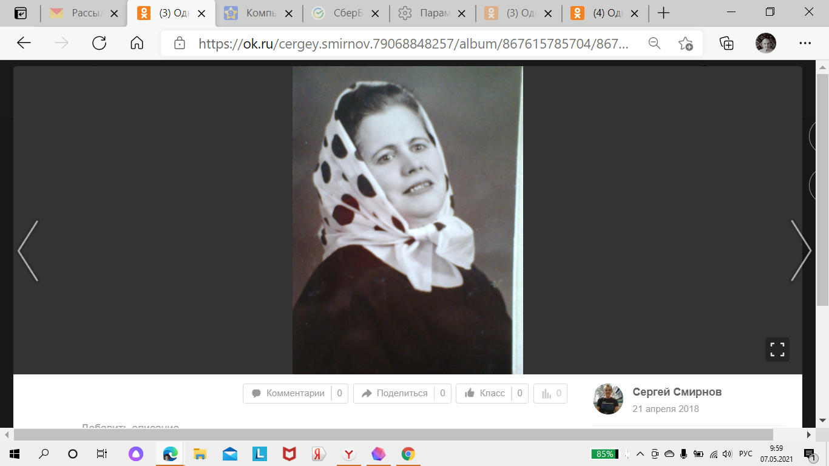Screen dimensions: 829x466
Task: Open Сергей Смирнов profile link
Action: pos(677,392)
